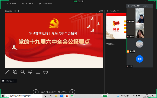Collapse the meeting reaction toolbar arrow
Screen dimensions: 157x98
pyautogui.click(x=15, y=81)
